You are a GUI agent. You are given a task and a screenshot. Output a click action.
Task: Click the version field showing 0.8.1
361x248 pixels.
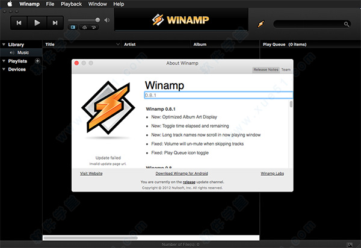[x=218, y=95]
